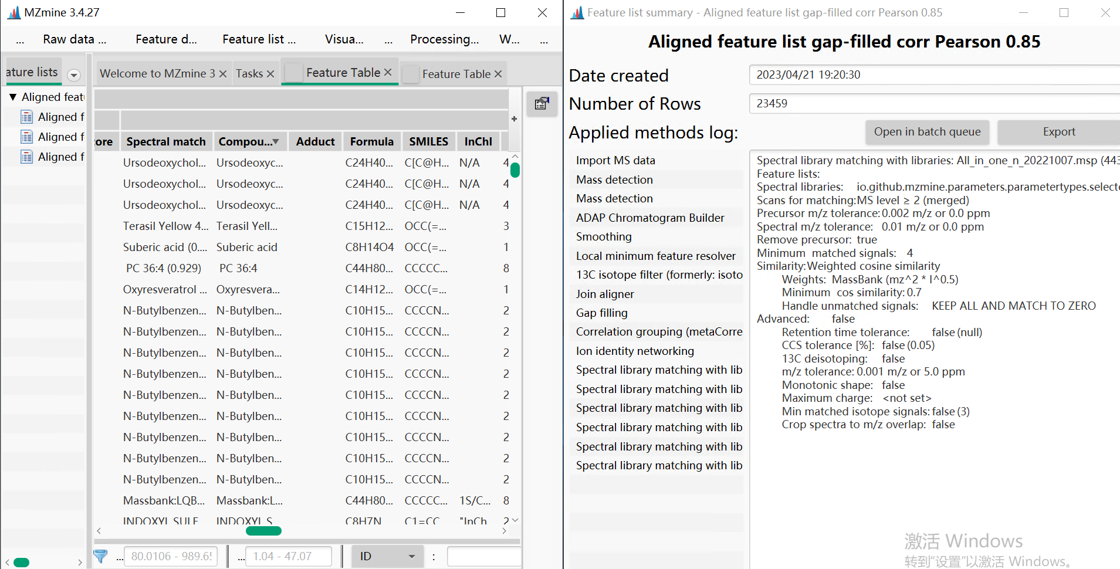
Task: Click the third Aligned feature list icon in sidebar
Action: pyautogui.click(x=27, y=157)
